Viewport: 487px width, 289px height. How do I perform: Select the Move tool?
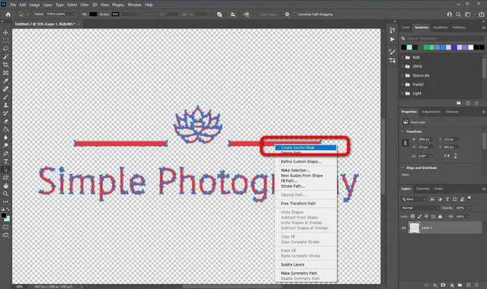(x=6, y=33)
